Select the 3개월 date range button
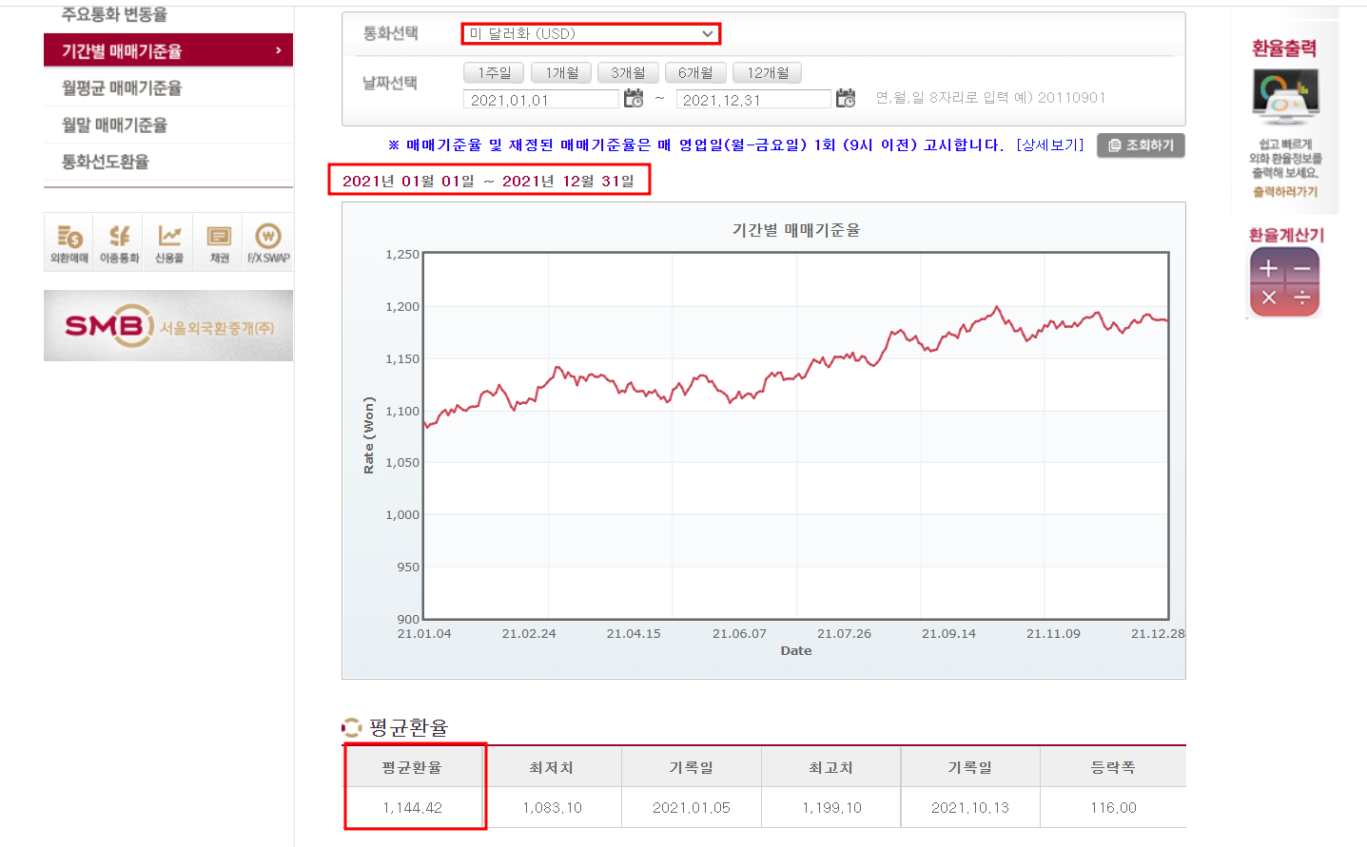 628,72
